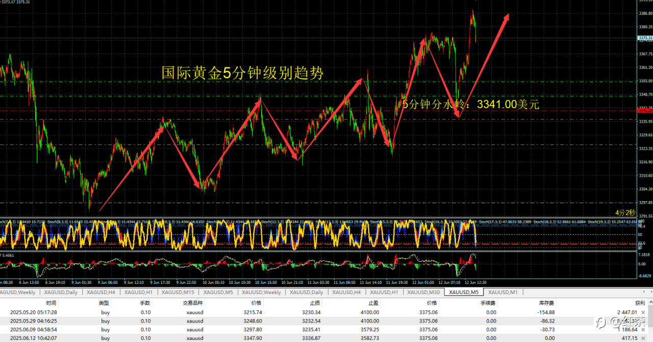This screenshot has height=342, width=653.
Task: Select the XAUUSD,H1 chart tab
Action: pyautogui.click(x=384, y=292)
